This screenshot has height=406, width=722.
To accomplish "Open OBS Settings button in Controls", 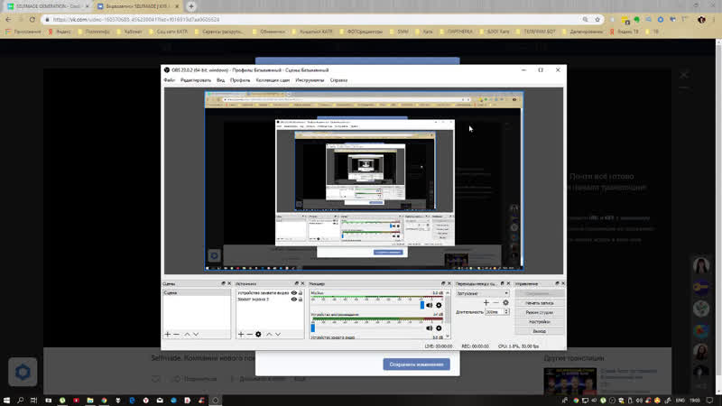I will (539, 322).
